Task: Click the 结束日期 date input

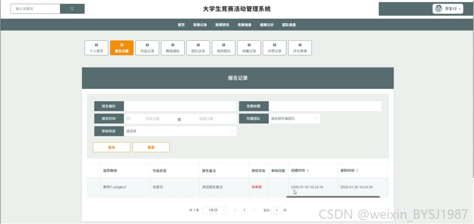Action: pyautogui.click(x=206, y=119)
